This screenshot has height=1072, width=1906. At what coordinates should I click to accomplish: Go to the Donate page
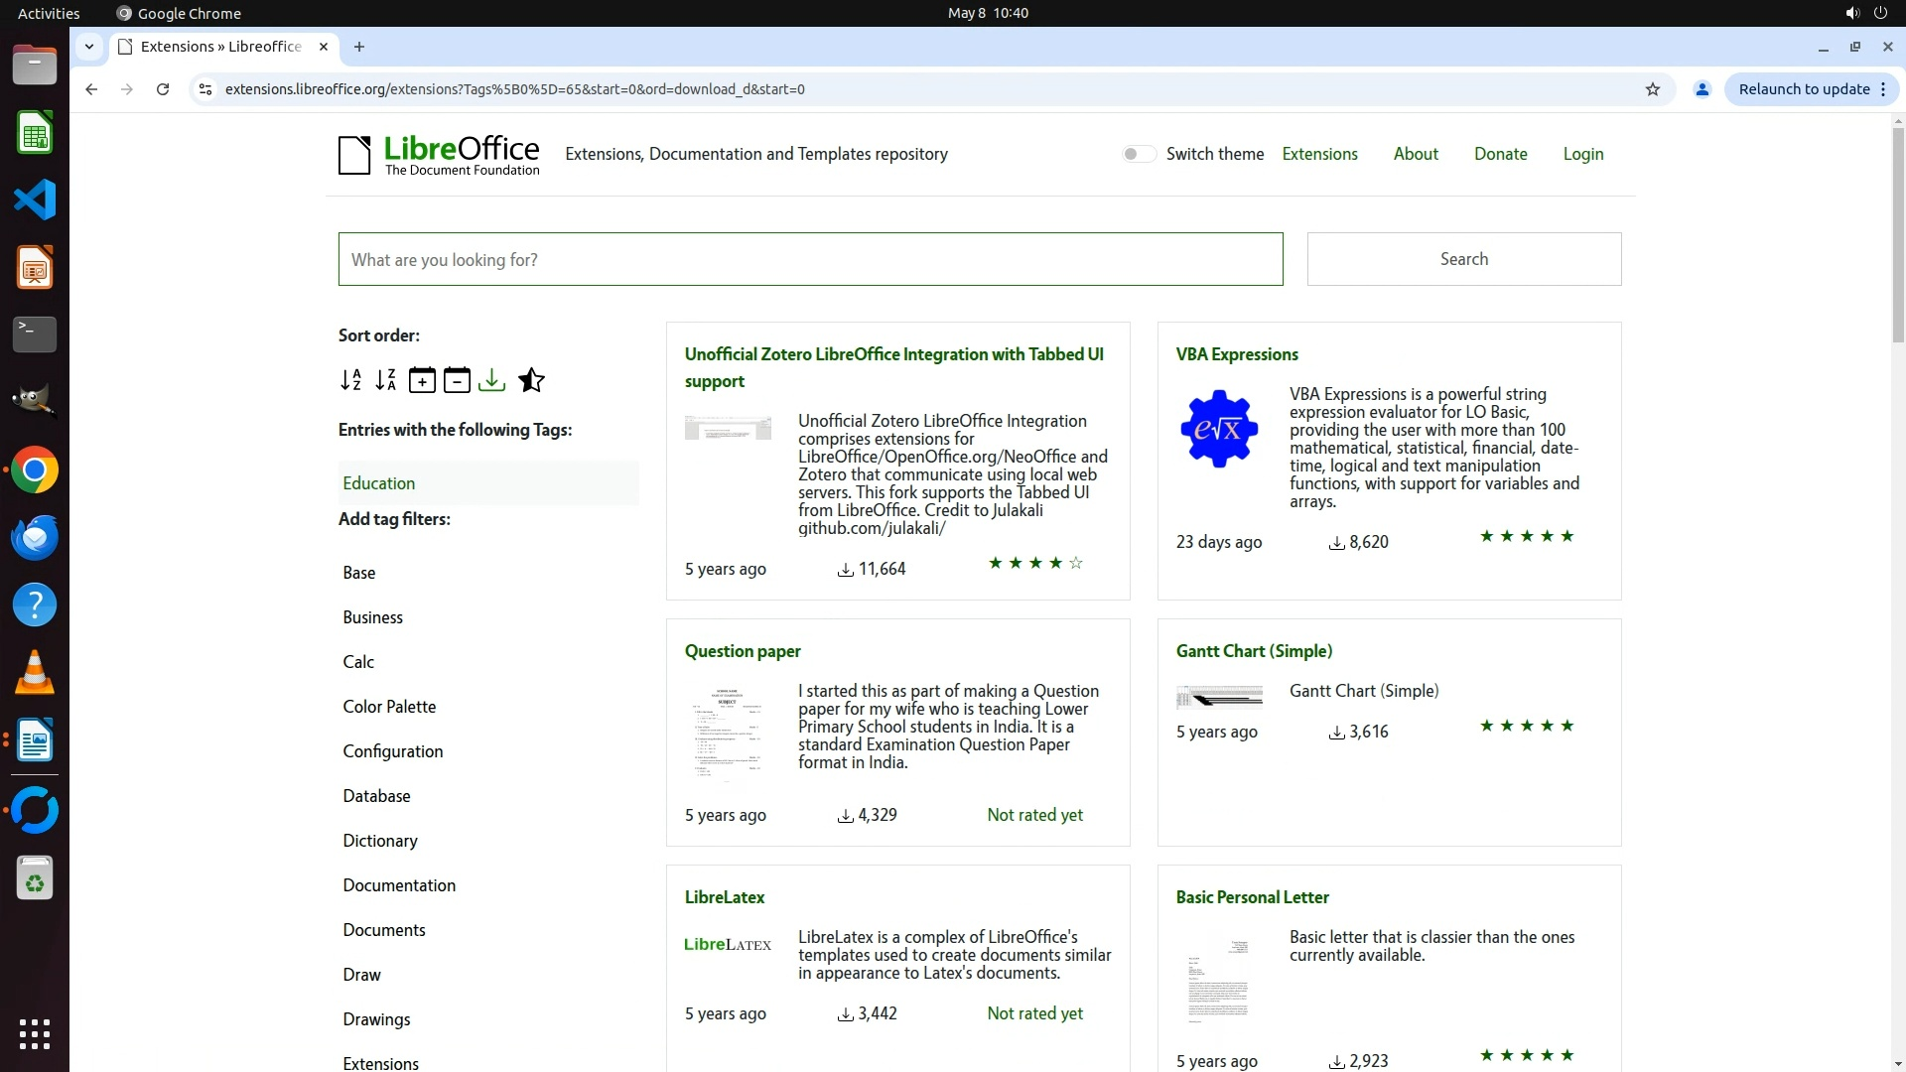click(1500, 154)
